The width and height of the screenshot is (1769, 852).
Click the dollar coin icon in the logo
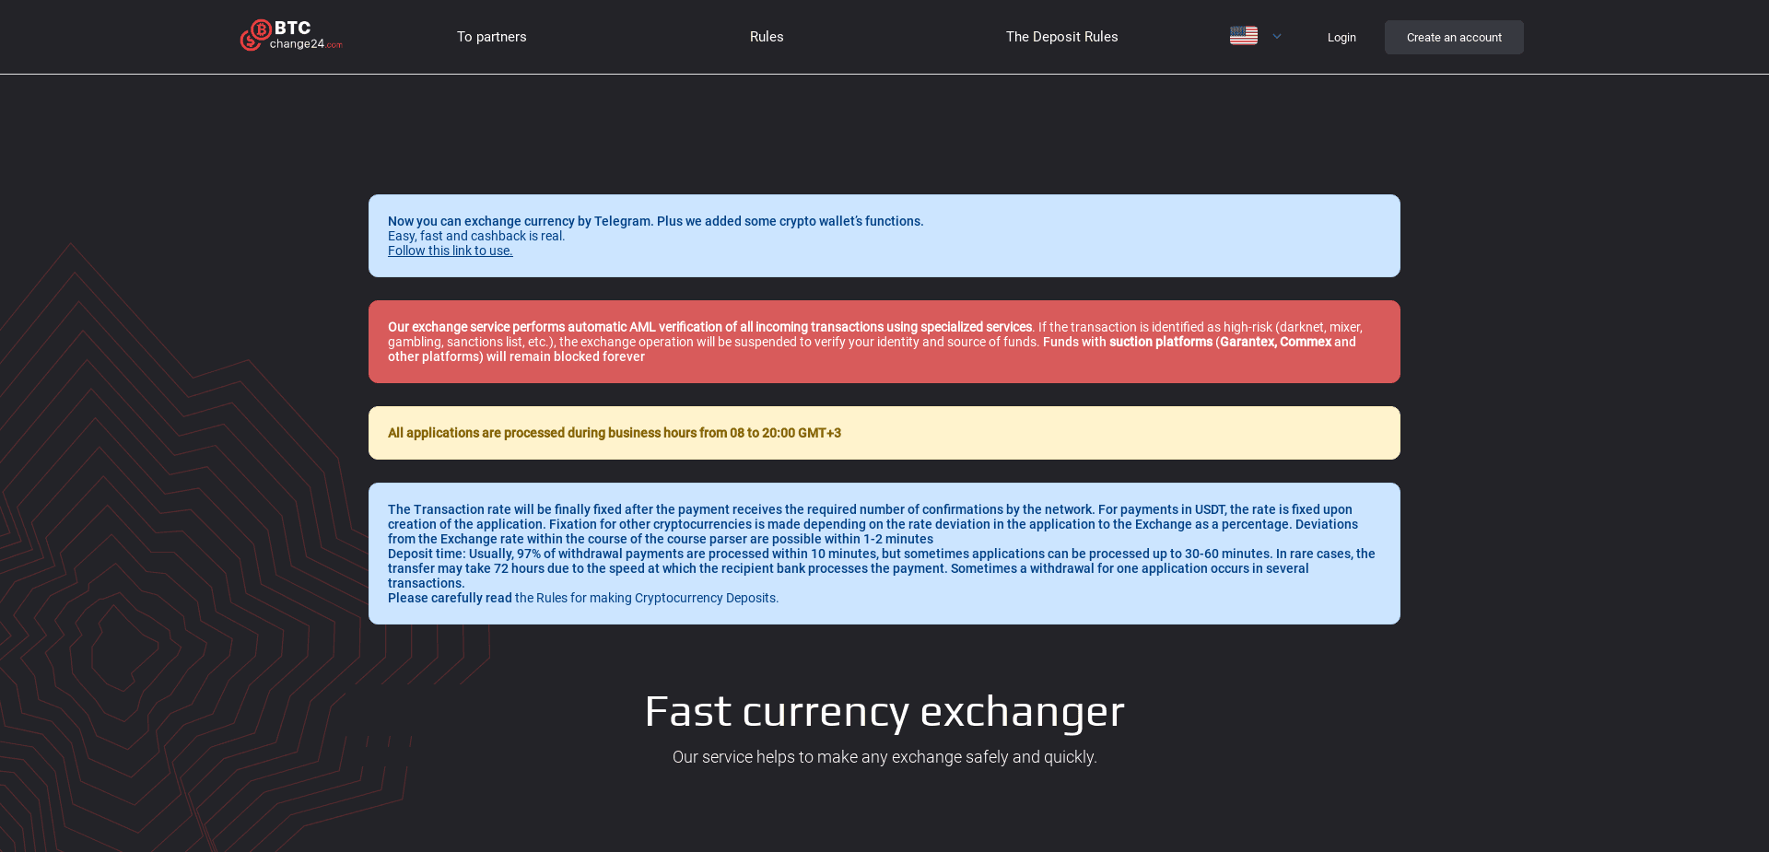(252, 42)
